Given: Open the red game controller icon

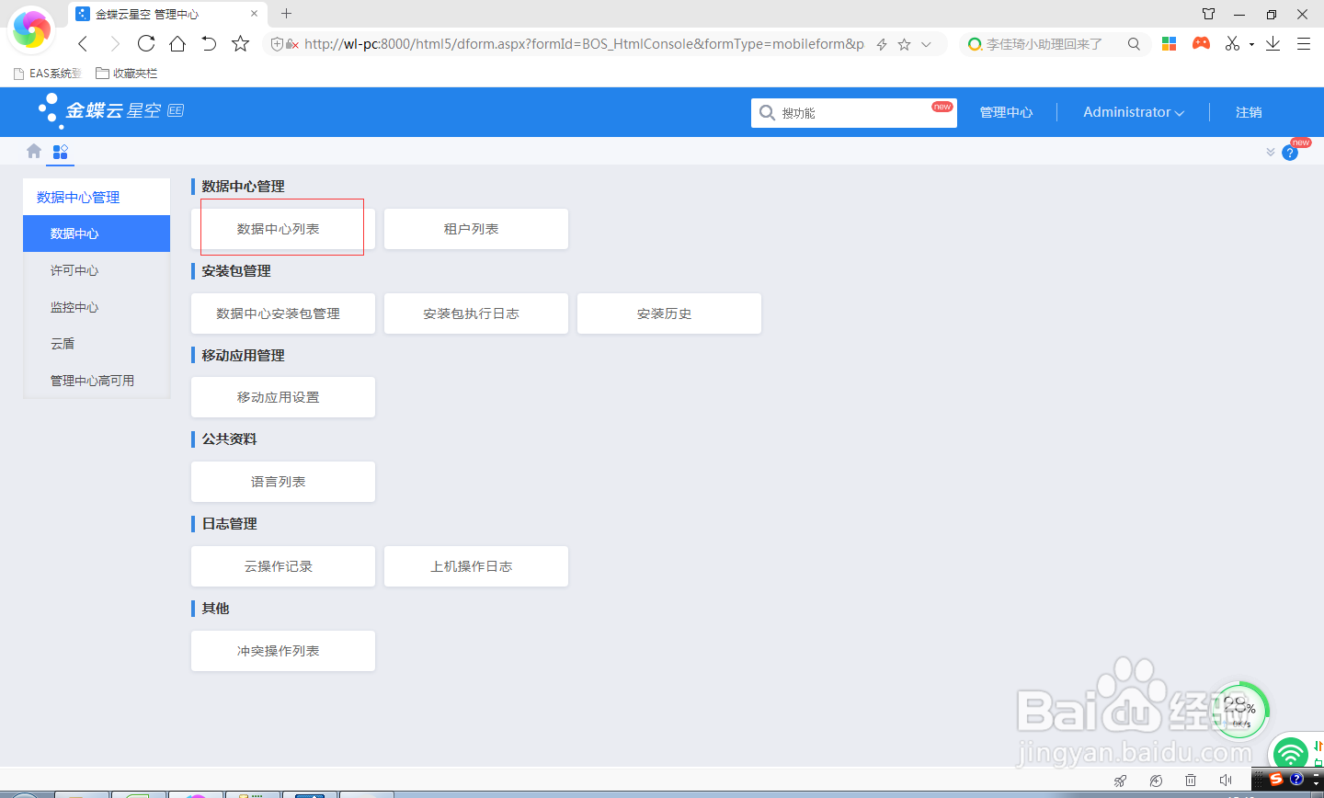Looking at the screenshot, I should pyautogui.click(x=1201, y=43).
